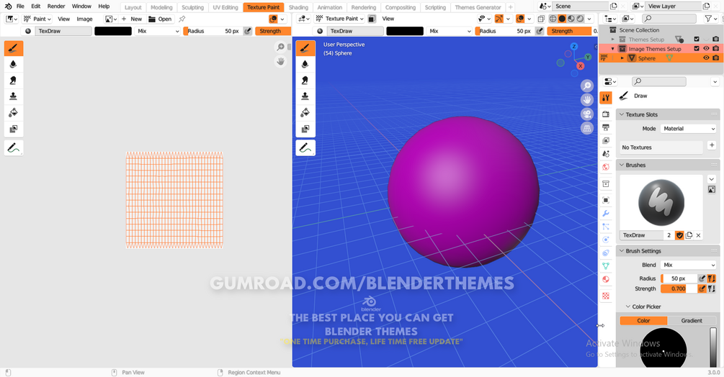Toggle X-ray display in the viewport header
Image resolution: width=724 pixels, height=377 pixels.
tap(541, 19)
